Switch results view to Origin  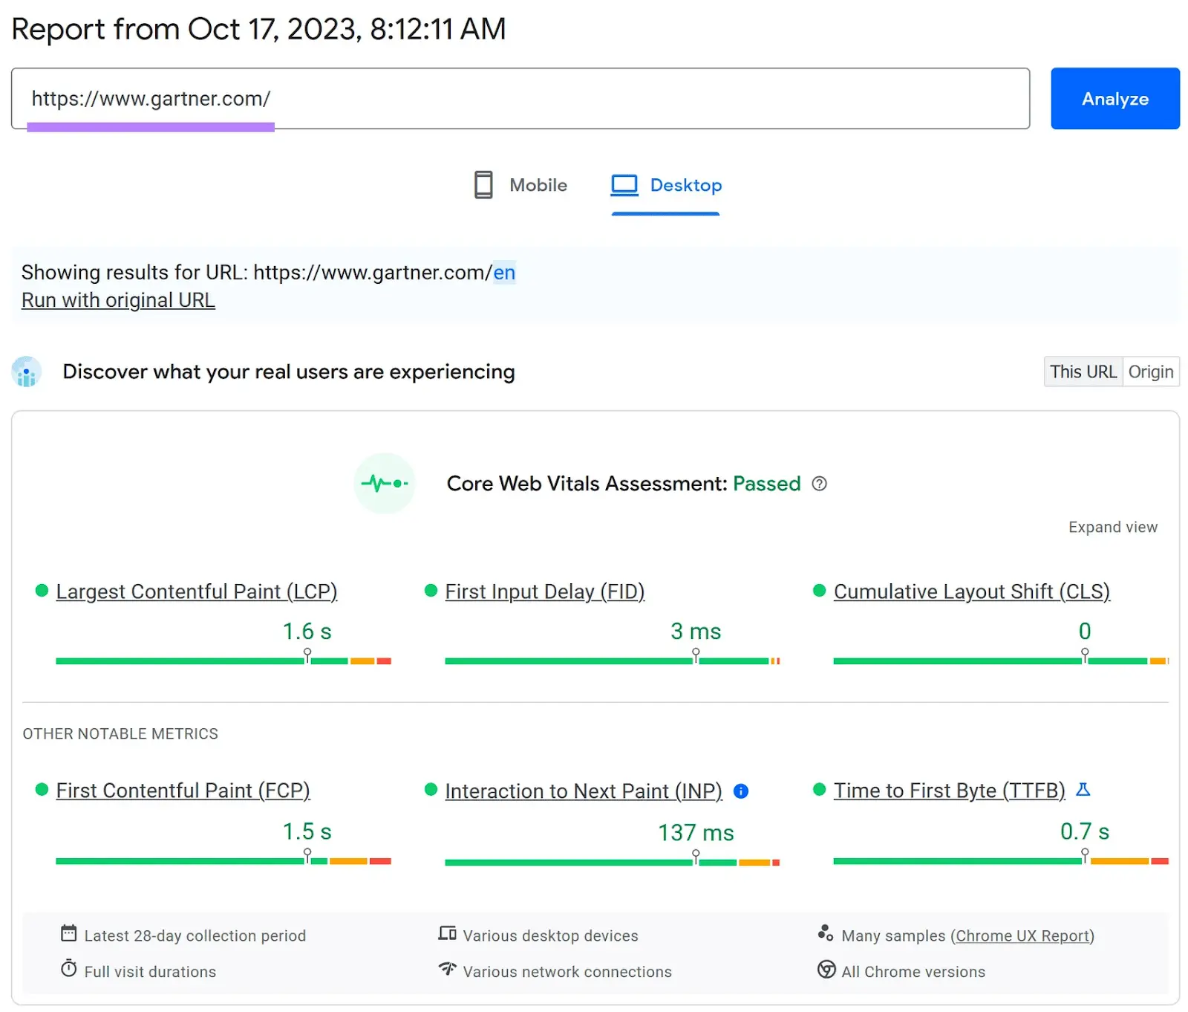tap(1151, 372)
